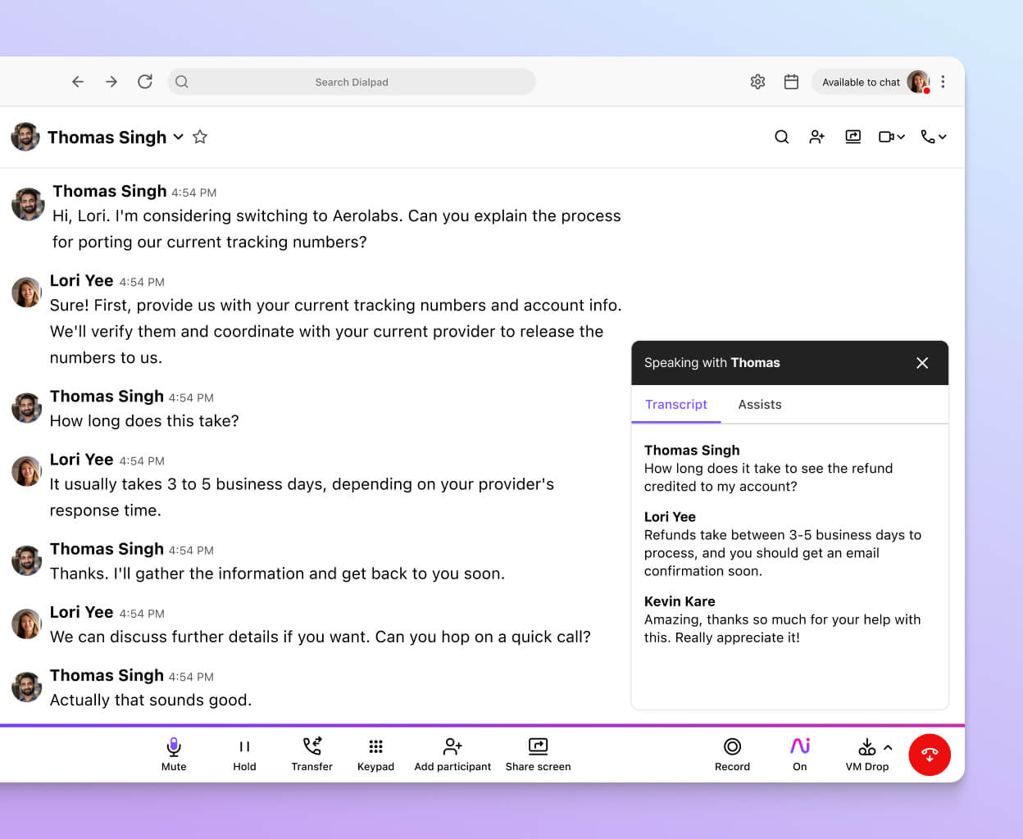
Task: Mute the microphone on the call
Action: point(173,752)
